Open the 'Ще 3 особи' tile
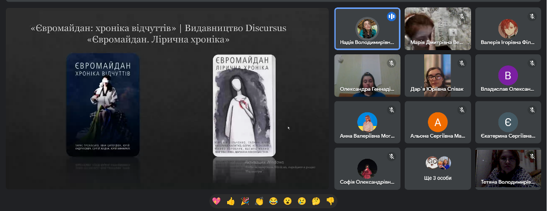The height and width of the screenshot is (211, 548). tap(438, 169)
